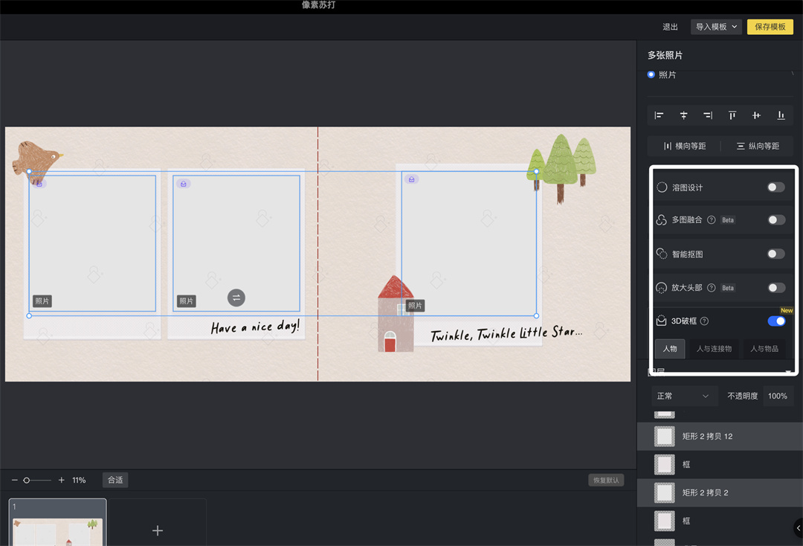803x546 pixels.
Task: Turn on the 智能抠图 switch
Action: pos(775,254)
